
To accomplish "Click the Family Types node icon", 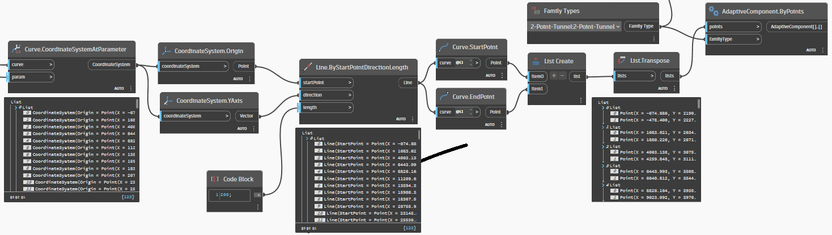I will coord(536,11).
